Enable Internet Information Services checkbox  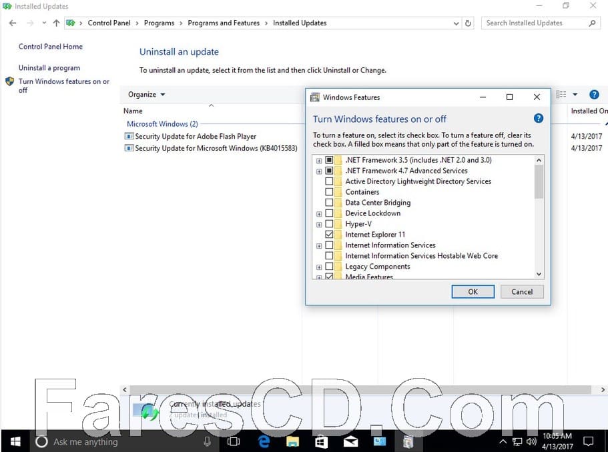coord(329,245)
